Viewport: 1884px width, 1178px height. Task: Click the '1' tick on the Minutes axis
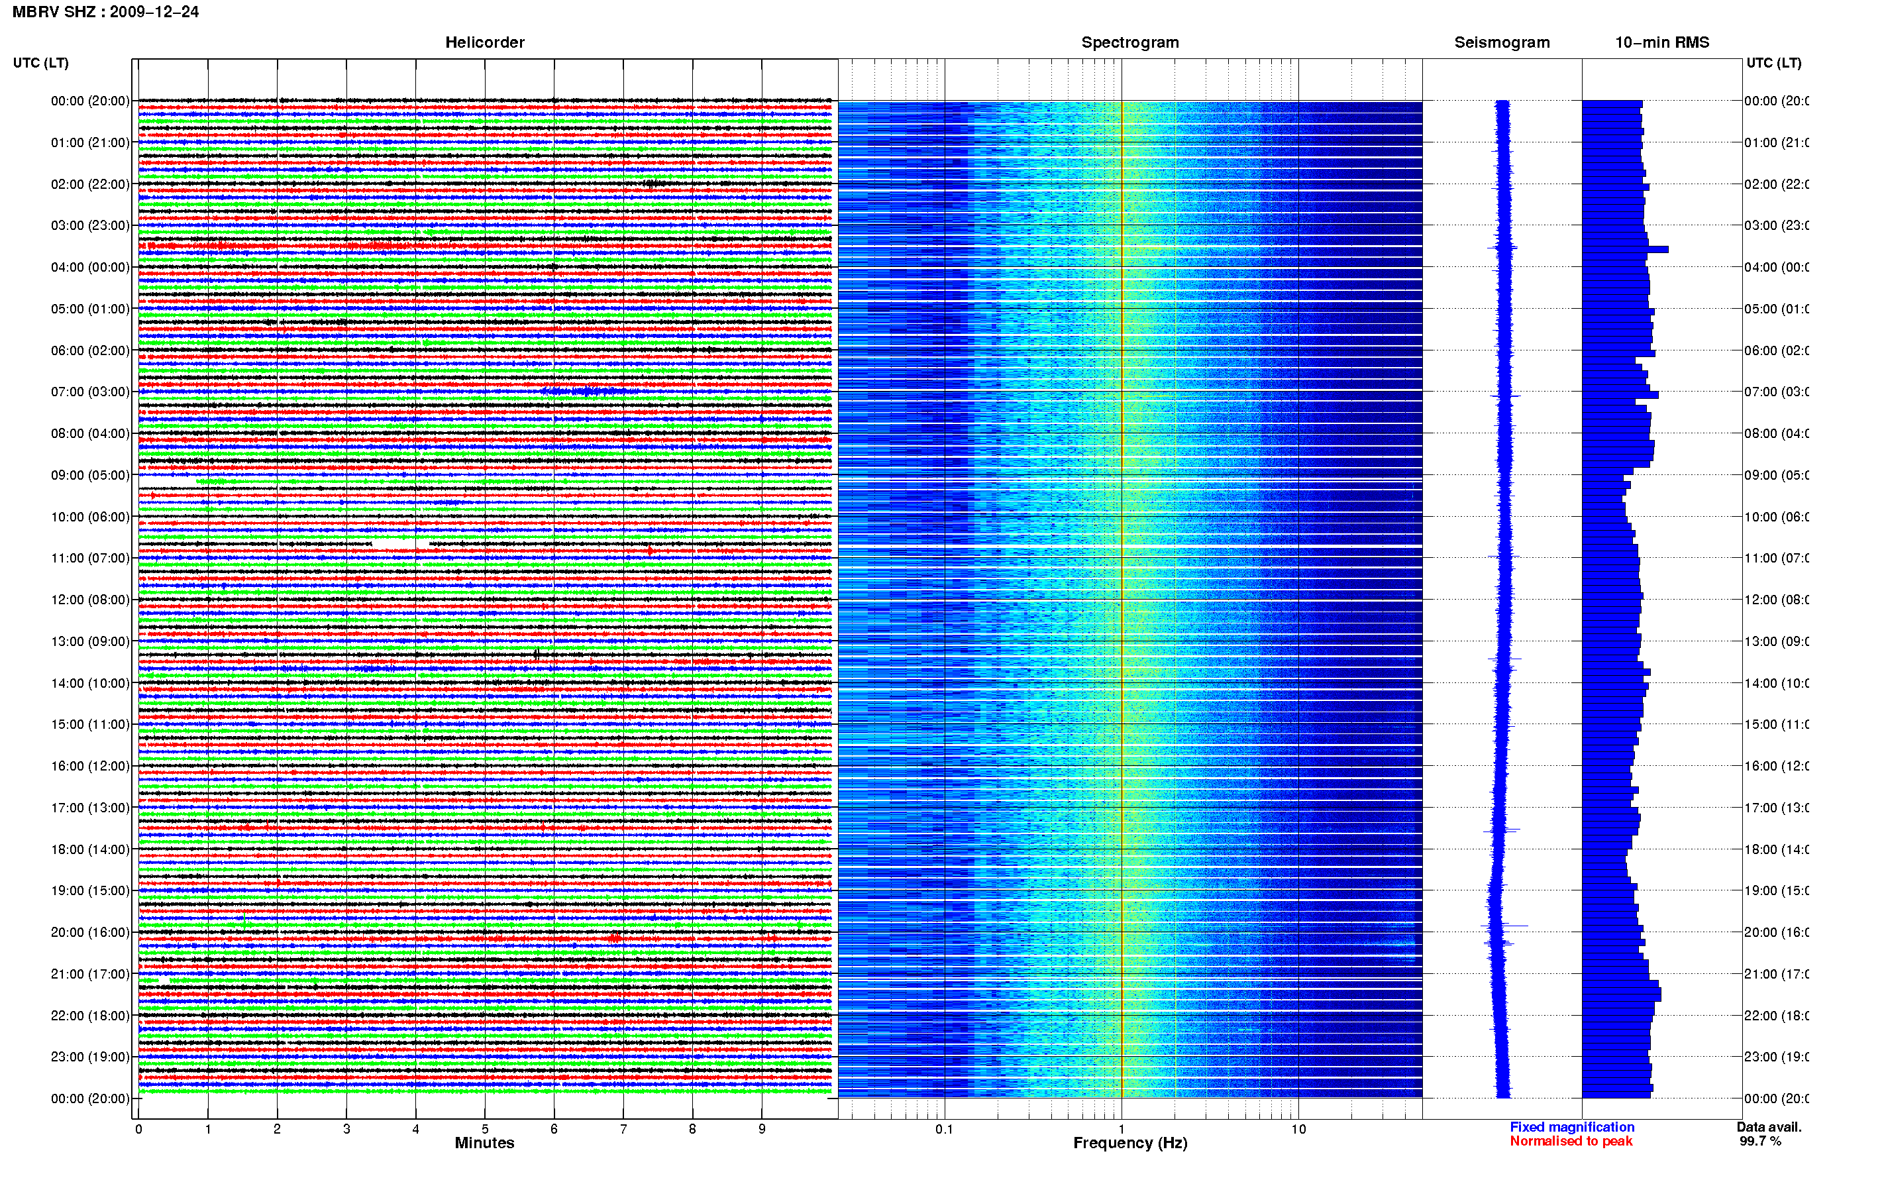coord(208,1128)
